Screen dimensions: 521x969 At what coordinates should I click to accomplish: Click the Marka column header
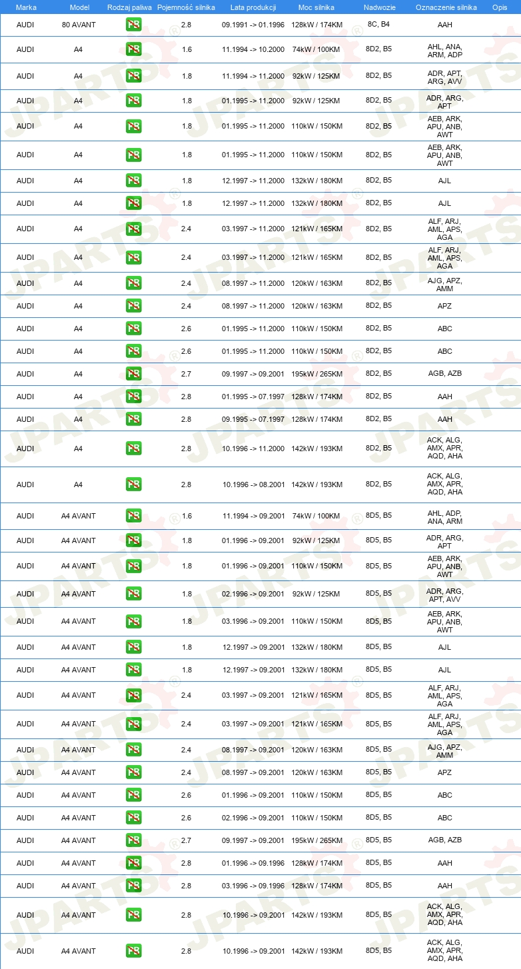tap(26, 7)
